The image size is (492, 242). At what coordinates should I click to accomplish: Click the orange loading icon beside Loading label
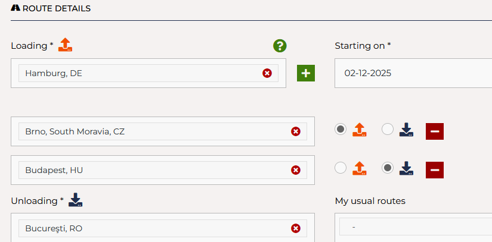click(x=66, y=45)
